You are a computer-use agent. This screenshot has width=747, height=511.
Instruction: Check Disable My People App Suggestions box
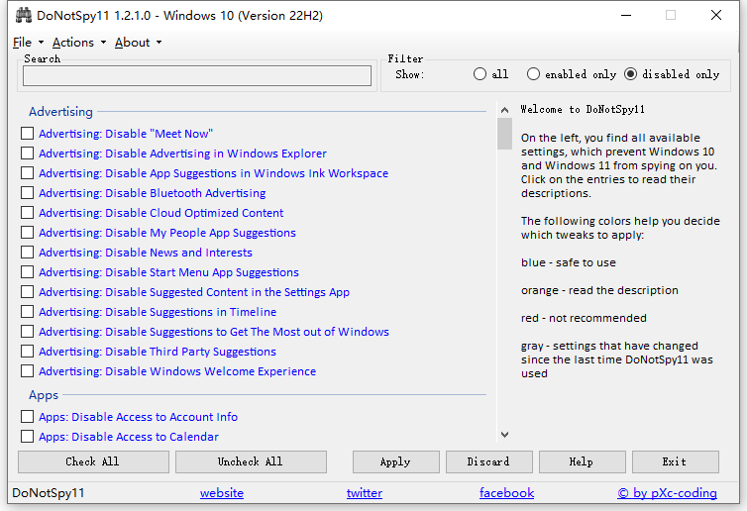coord(27,233)
